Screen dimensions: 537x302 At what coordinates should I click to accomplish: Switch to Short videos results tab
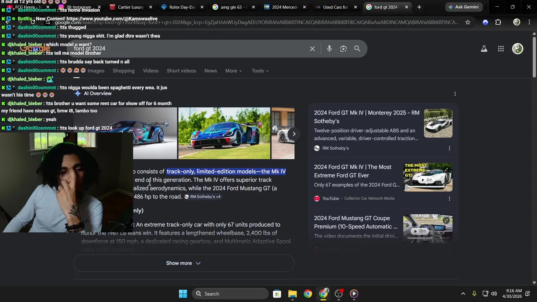[181, 71]
